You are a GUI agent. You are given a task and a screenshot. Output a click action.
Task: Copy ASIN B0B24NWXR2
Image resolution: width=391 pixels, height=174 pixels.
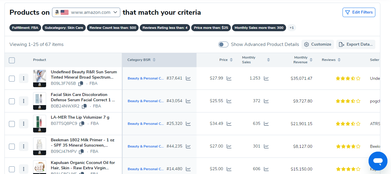(x=84, y=106)
